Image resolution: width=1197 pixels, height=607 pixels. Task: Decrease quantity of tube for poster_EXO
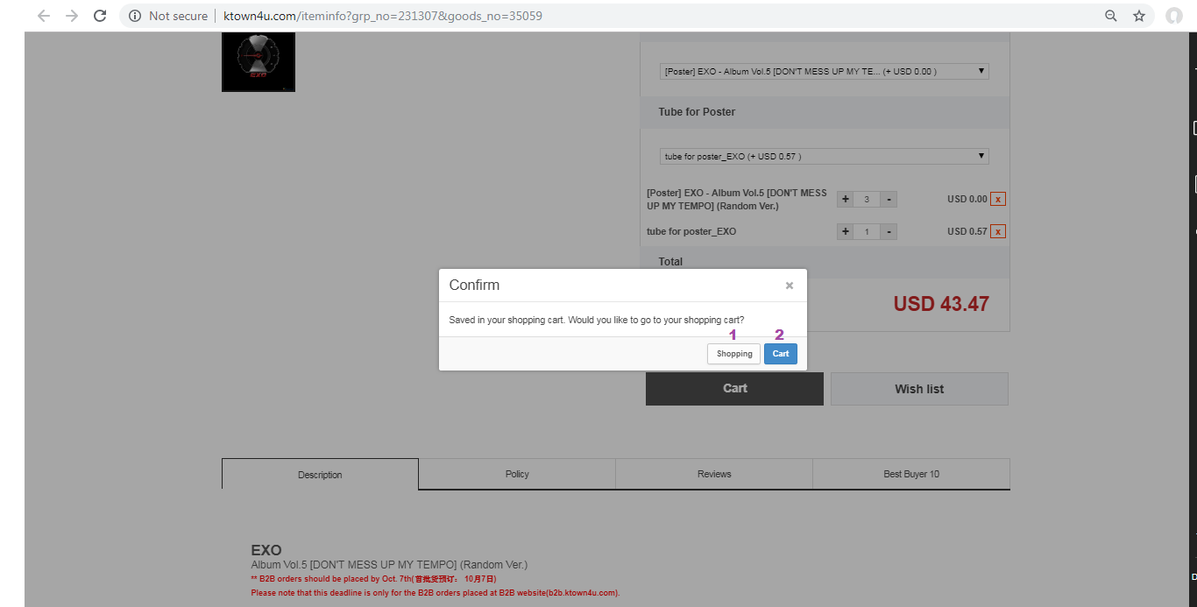(889, 232)
